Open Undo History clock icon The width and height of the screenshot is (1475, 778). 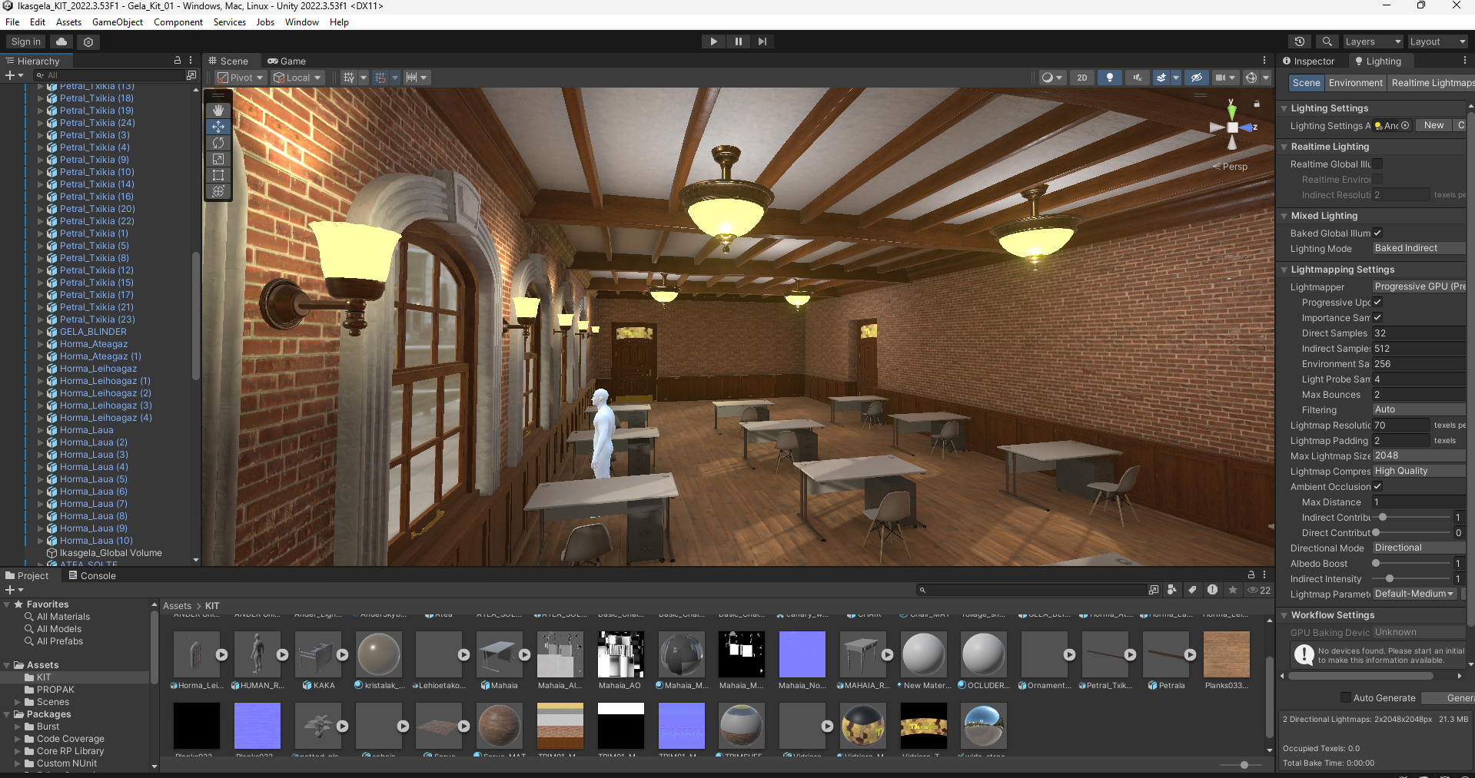(x=1300, y=41)
